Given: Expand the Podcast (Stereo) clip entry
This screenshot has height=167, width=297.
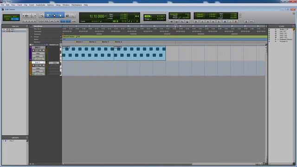Looking at the screenshot, I should tap(278, 39).
